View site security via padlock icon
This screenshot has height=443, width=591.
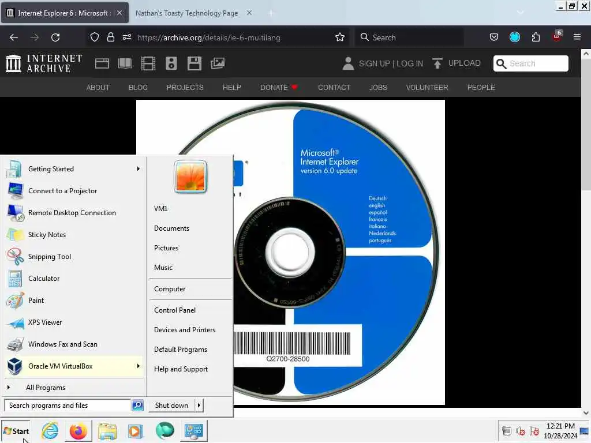coord(110,37)
